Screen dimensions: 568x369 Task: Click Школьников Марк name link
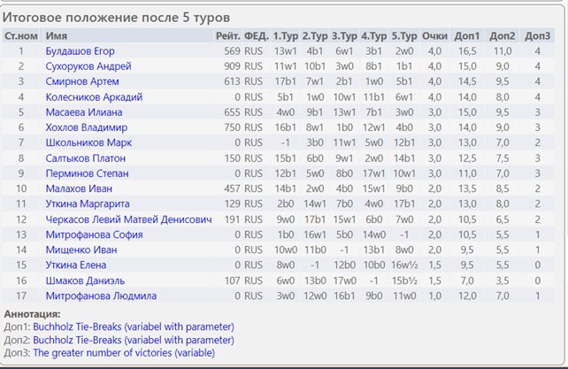tap(88, 142)
